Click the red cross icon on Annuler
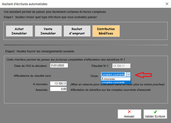This screenshot has width=171, height=123. (x=129, y=112)
